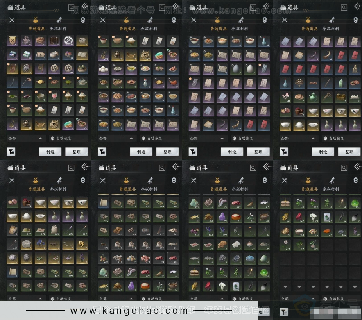Collapse the top-left 道具 panel with the double arrow
Screen dimensions: 362x320
[x=85, y=6]
